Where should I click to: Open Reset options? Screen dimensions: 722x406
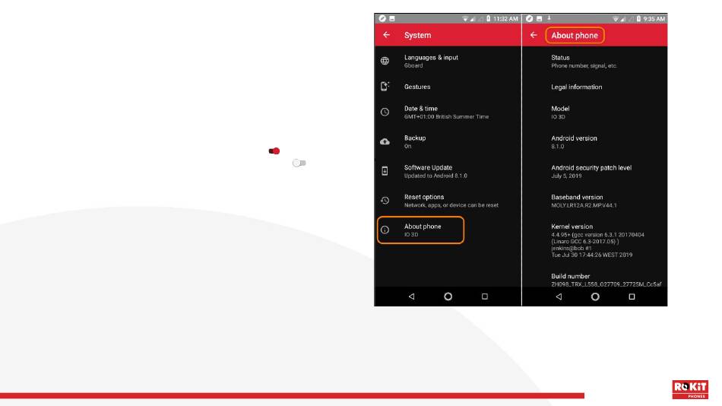coord(448,201)
